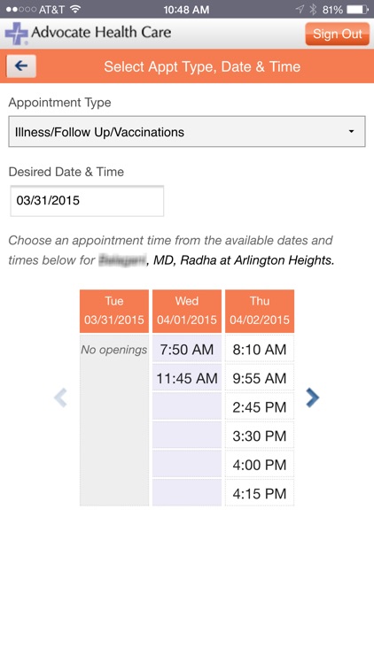Screen dimensions: 374x664
Task: Tap the battery icon in status bar
Action: click(357, 10)
